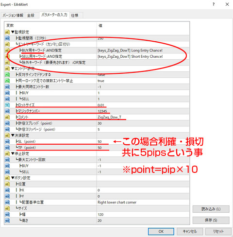Click the bool icon of 同一ローソク足での複数エントリー禁止 row
Image resolution: width=233 pixels, height=237 pixels.
click(x=7, y=81)
